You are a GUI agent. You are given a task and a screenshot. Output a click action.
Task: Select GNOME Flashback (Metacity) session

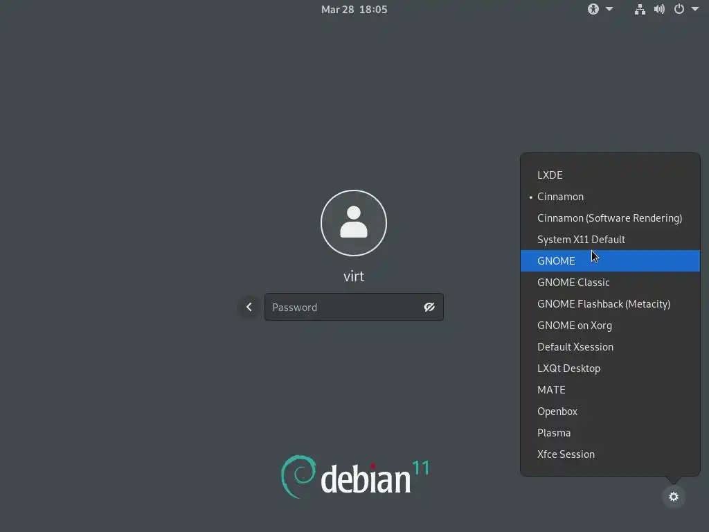[610, 304]
